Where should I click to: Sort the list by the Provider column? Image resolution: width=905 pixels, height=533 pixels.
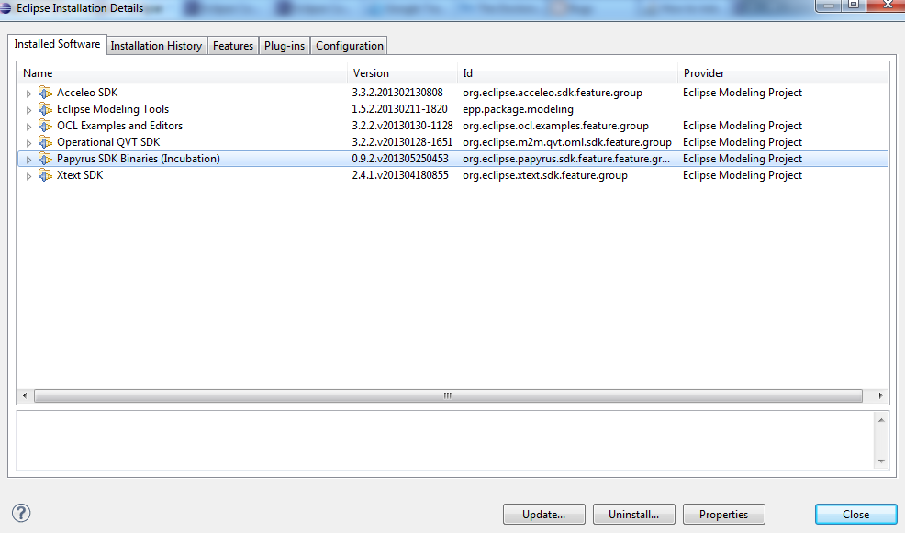coord(783,73)
